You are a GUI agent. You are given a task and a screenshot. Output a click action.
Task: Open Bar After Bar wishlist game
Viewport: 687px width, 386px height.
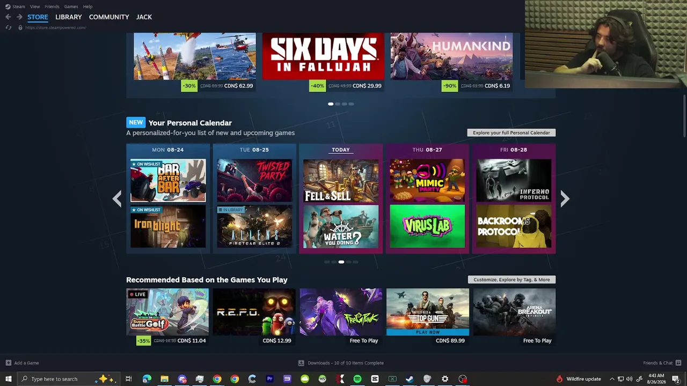pyautogui.click(x=168, y=180)
